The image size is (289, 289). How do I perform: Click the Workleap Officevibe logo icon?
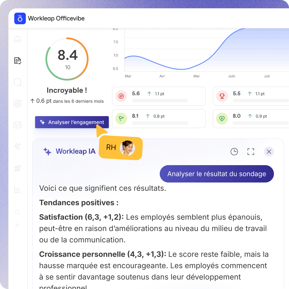[20, 18]
